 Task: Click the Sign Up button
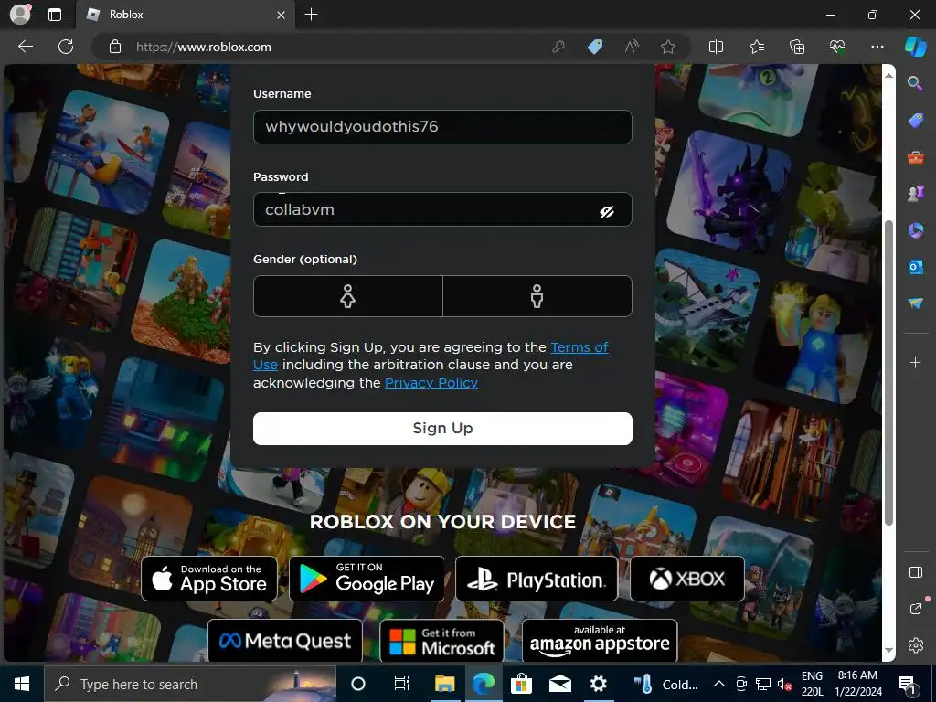(x=442, y=429)
